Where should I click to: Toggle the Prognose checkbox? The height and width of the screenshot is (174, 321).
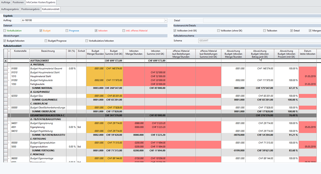coord(67,30)
